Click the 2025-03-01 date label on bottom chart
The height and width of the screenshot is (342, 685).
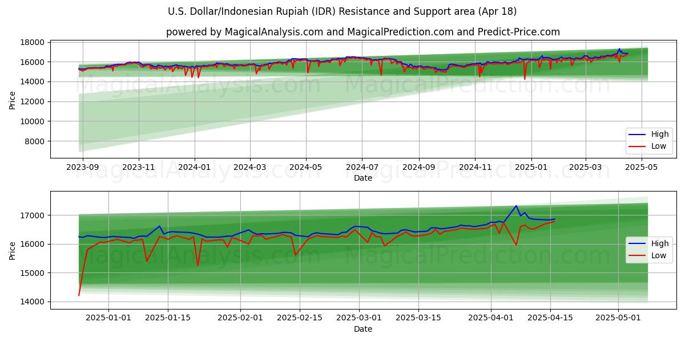click(359, 318)
